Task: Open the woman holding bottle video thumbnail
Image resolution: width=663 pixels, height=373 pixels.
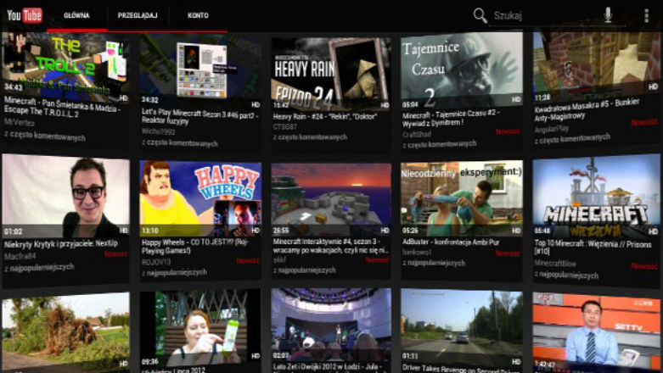Action: click(x=200, y=329)
